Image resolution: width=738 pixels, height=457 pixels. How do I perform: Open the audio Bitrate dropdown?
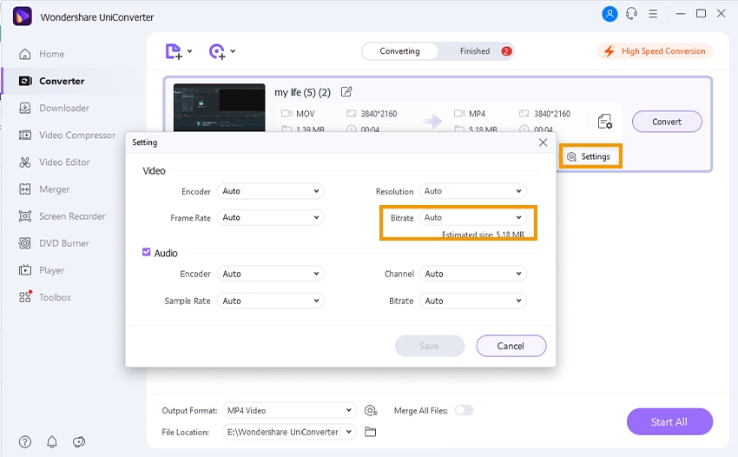(x=472, y=301)
